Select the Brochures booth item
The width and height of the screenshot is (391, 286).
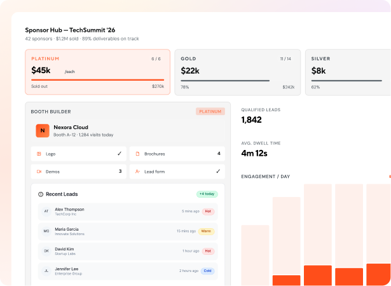coord(177,154)
